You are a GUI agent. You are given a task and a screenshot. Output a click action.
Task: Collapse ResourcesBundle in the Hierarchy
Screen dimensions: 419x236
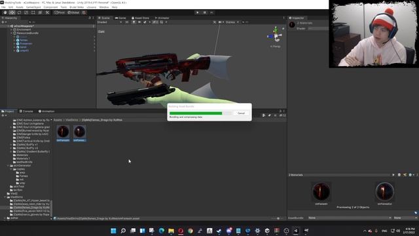pos(12,33)
